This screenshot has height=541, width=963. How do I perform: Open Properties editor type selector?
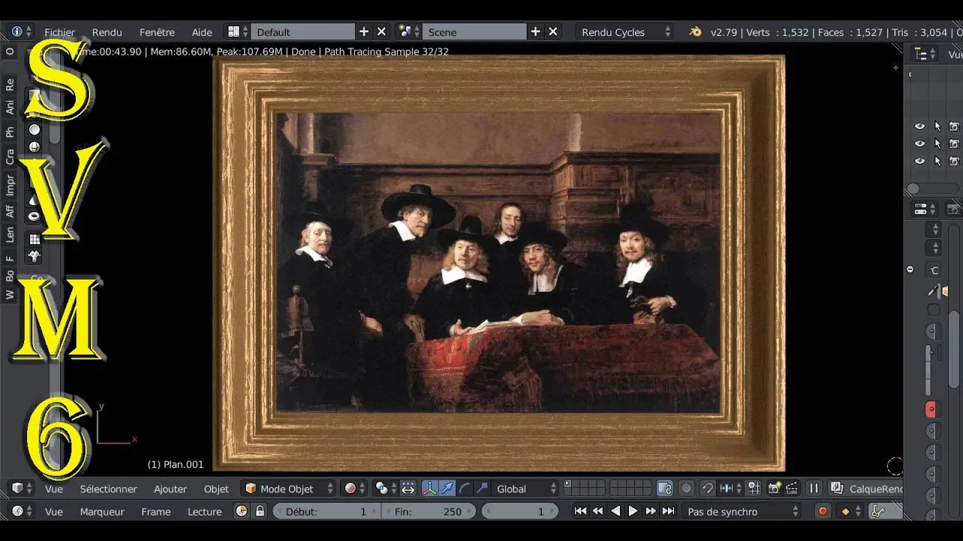click(x=924, y=209)
